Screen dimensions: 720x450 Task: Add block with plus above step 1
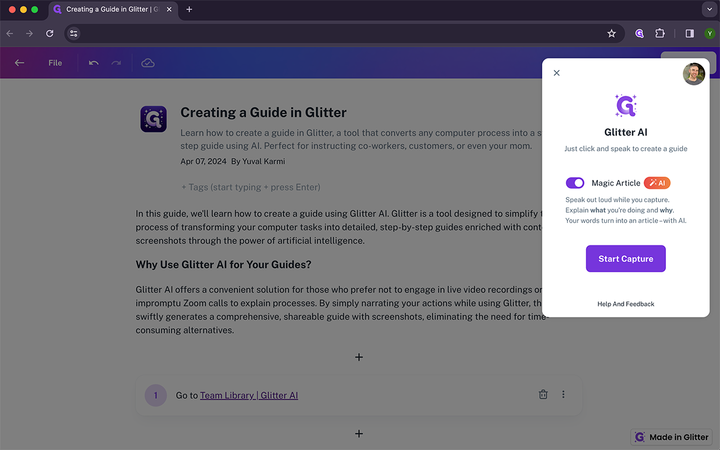[359, 357]
